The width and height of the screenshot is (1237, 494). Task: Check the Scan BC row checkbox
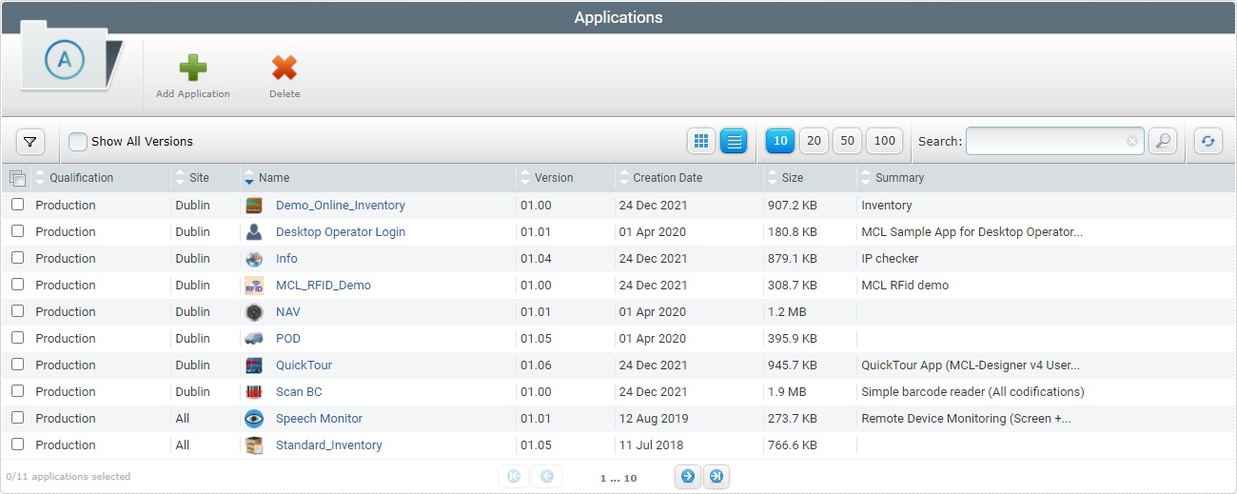pos(17,391)
